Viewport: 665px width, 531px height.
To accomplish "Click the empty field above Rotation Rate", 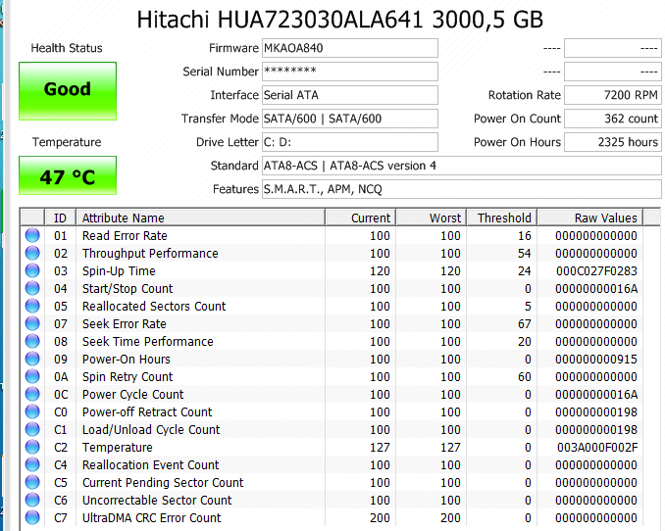I will coord(612,72).
